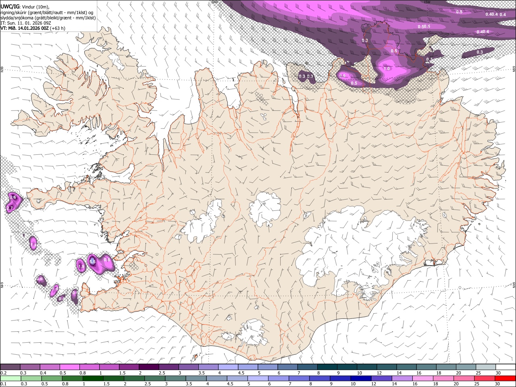Image resolution: width=516 pixels, height=387 pixels.
Task: Click the '3.6' precipitation value on the map
Action: [13, 197]
